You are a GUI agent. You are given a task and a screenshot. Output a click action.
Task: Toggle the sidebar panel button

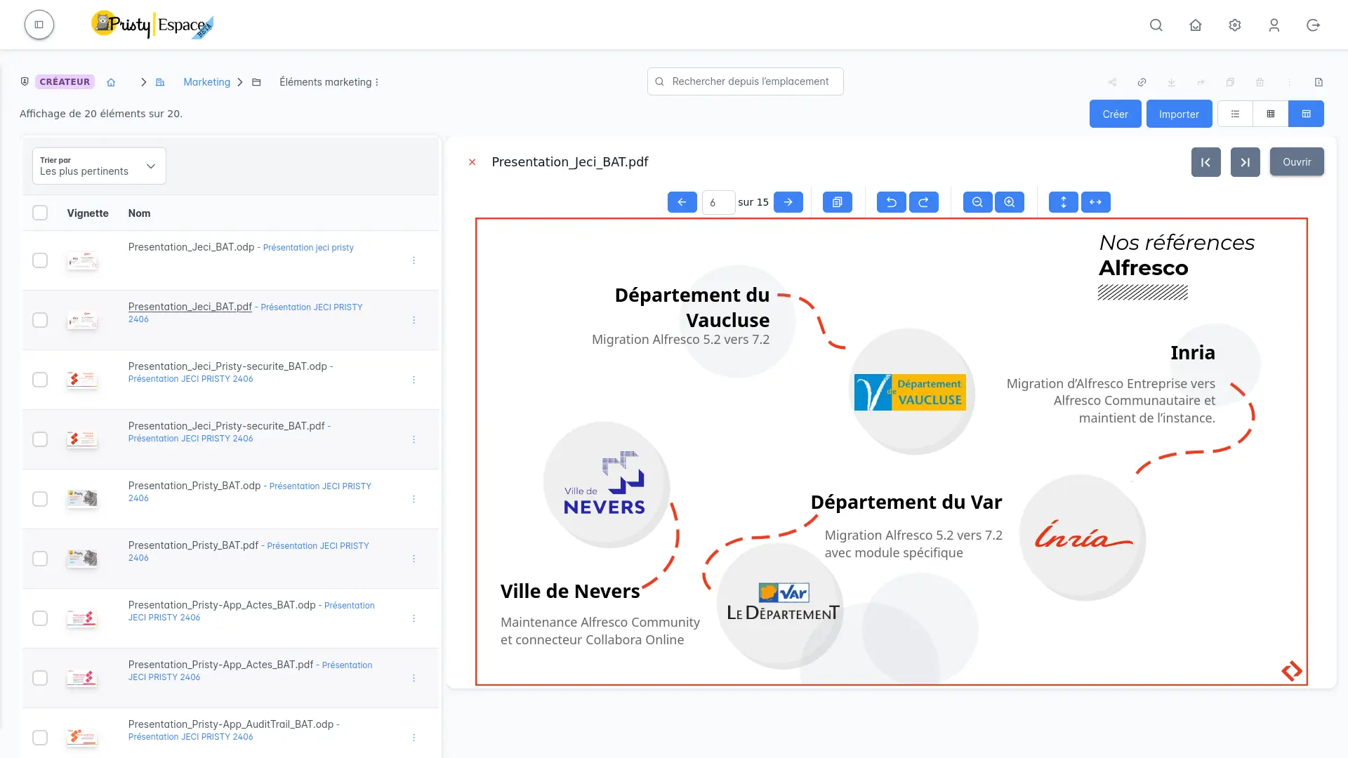[39, 25]
